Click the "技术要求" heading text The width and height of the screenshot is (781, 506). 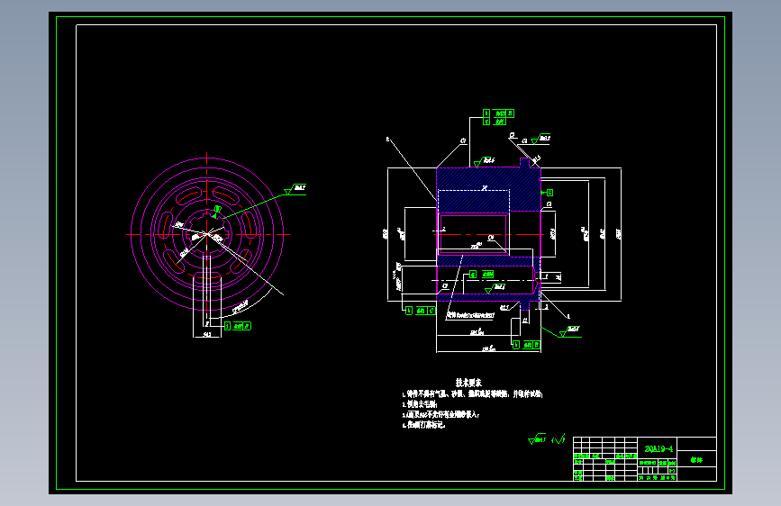(x=468, y=383)
